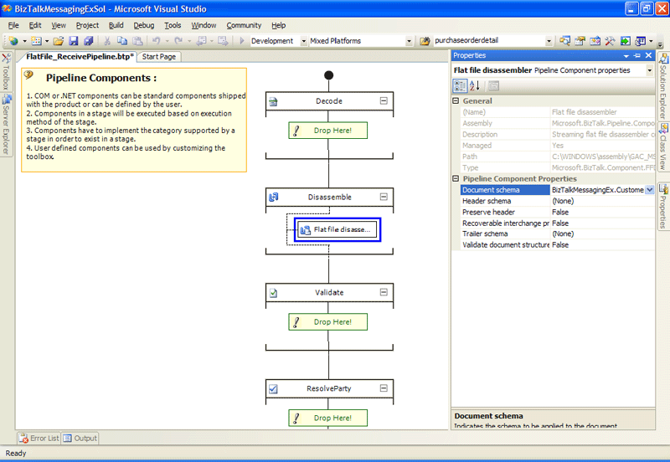This screenshot has width=670, height=462.
Task: Click the Undo arrow icon
Action: 157,41
